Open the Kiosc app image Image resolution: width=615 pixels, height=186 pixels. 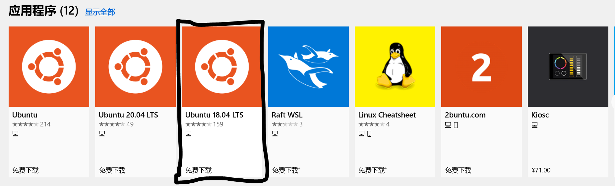(568, 67)
